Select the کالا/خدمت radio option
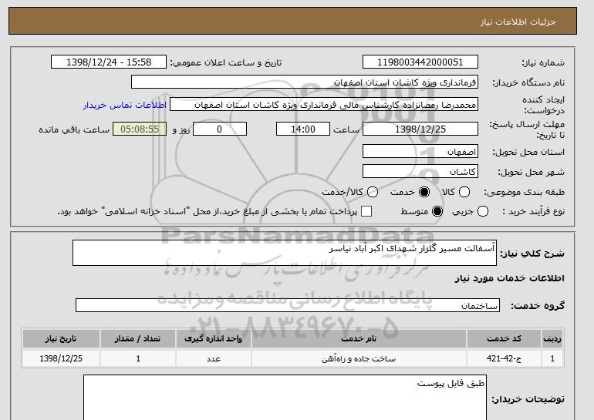594x420 pixels. [373, 192]
